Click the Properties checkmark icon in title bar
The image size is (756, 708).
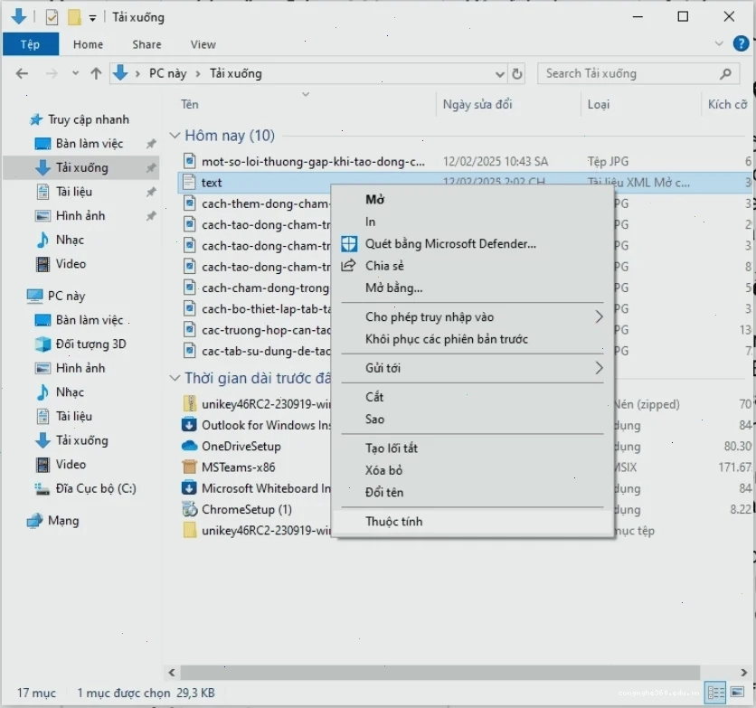point(52,17)
